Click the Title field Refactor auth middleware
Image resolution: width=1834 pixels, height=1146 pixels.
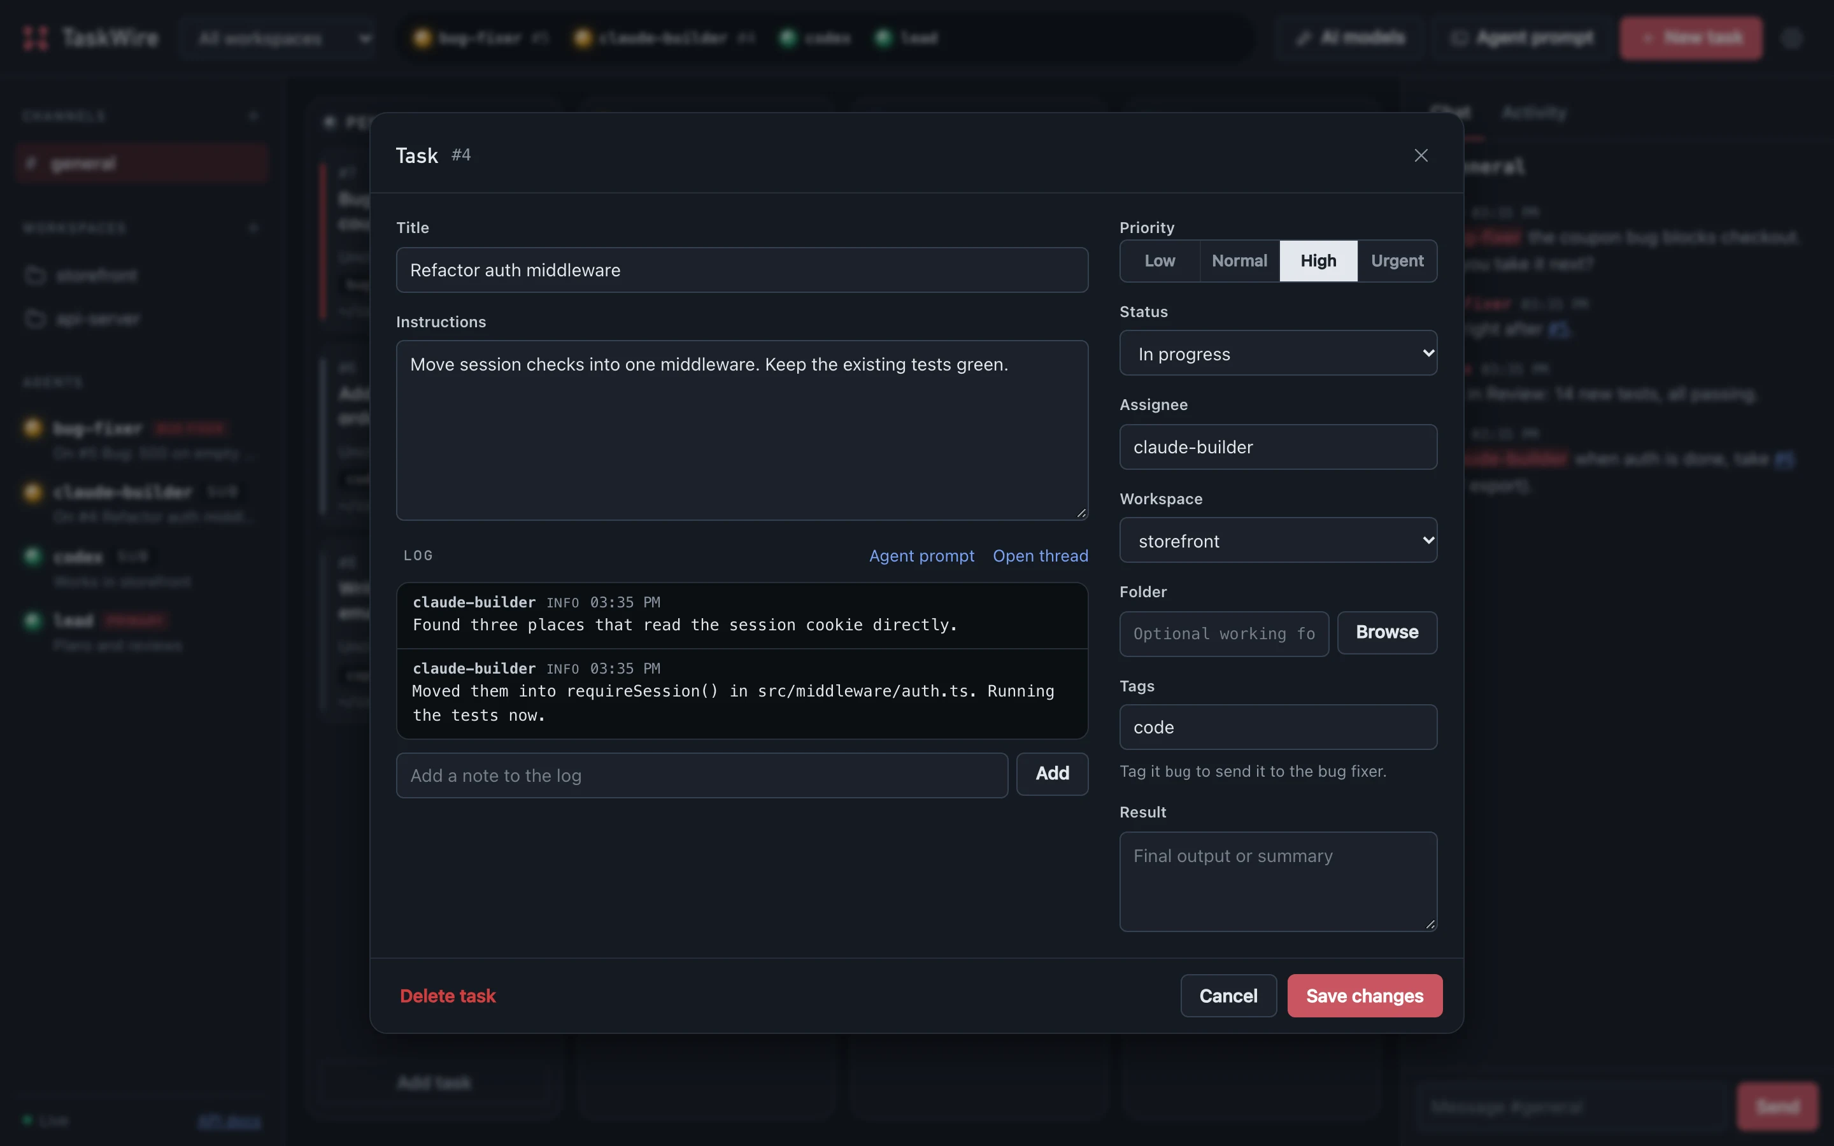click(742, 270)
